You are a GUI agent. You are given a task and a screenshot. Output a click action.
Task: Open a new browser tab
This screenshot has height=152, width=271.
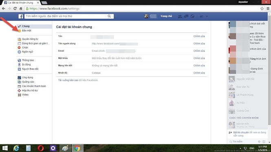(x=44, y=2)
